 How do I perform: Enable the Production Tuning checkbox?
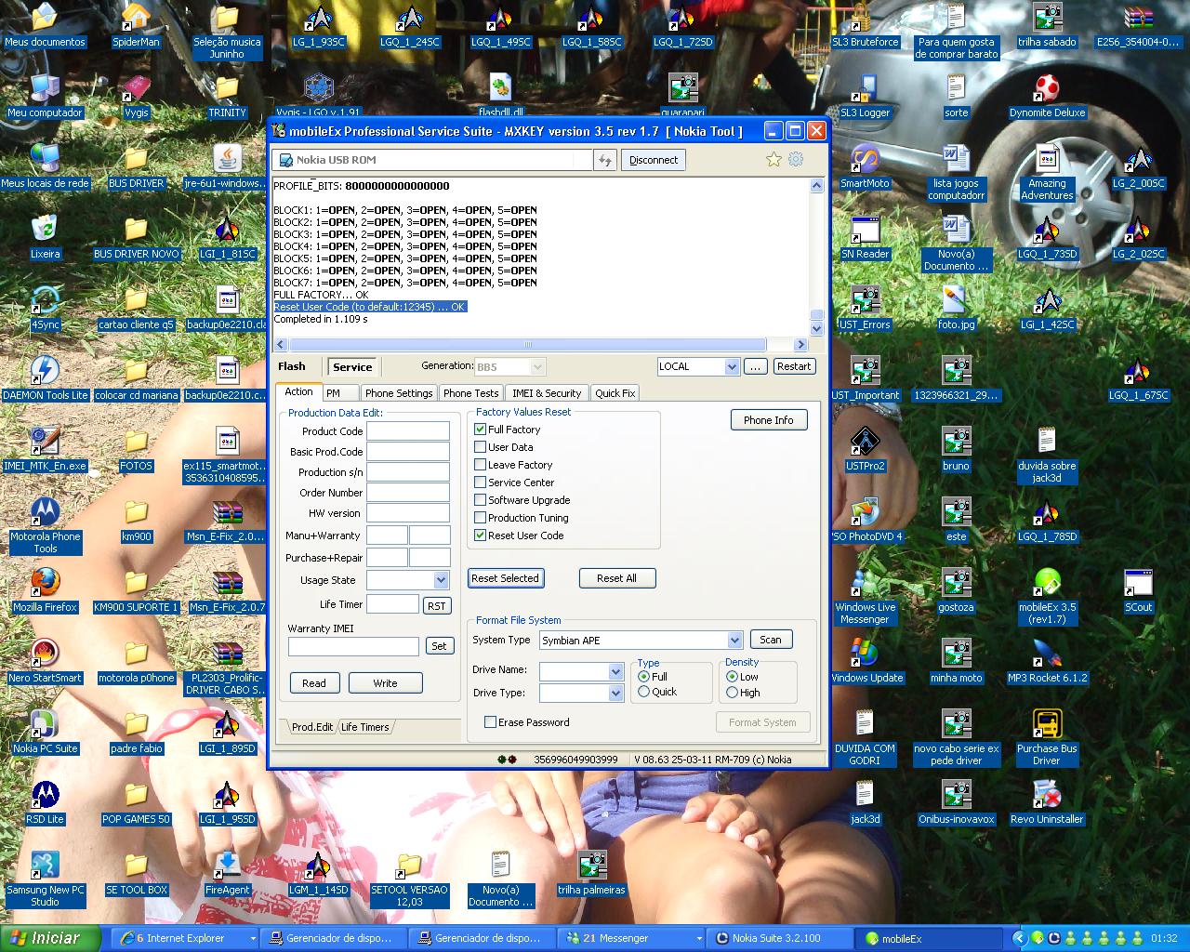click(481, 518)
